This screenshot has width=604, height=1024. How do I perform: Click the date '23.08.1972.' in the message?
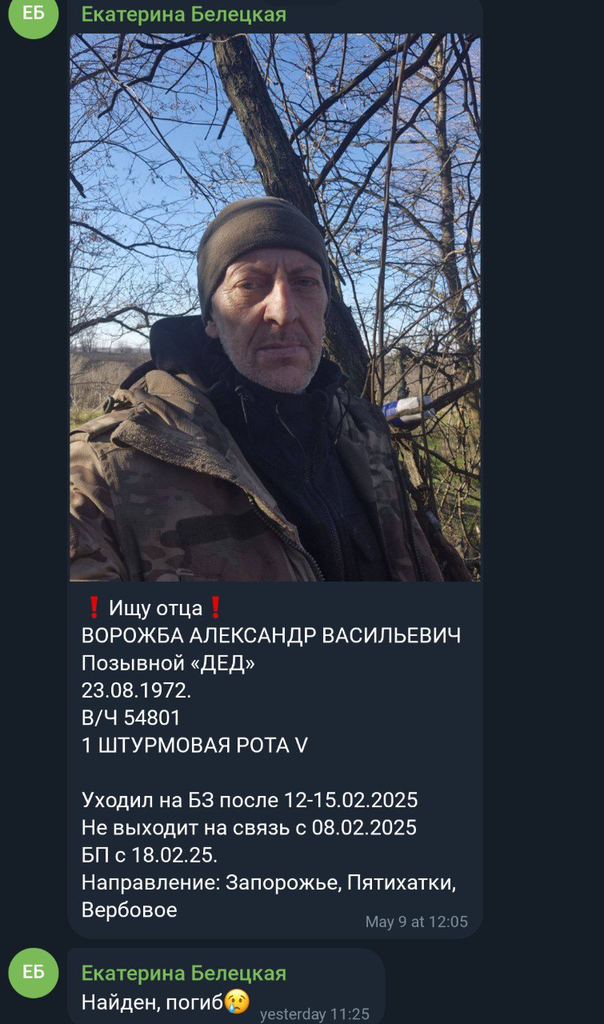(137, 690)
